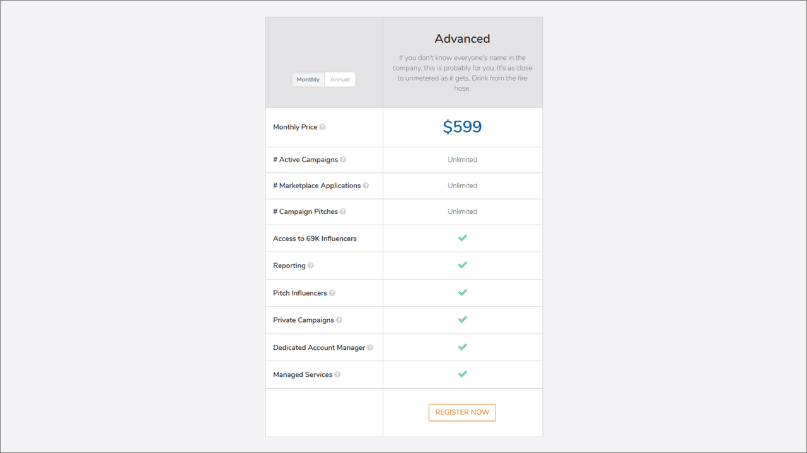Click checkmark in Private Campaigns row

(462, 320)
